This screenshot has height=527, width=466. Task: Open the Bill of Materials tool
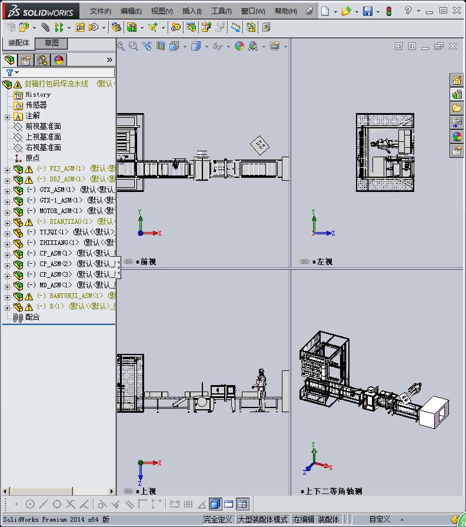(191, 27)
